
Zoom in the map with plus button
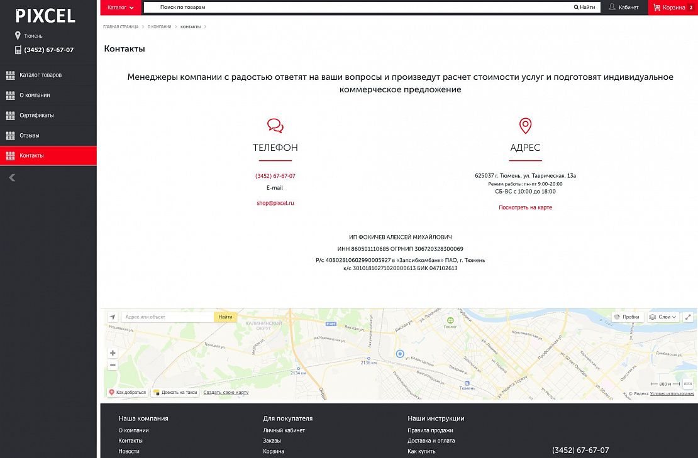(113, 353)
